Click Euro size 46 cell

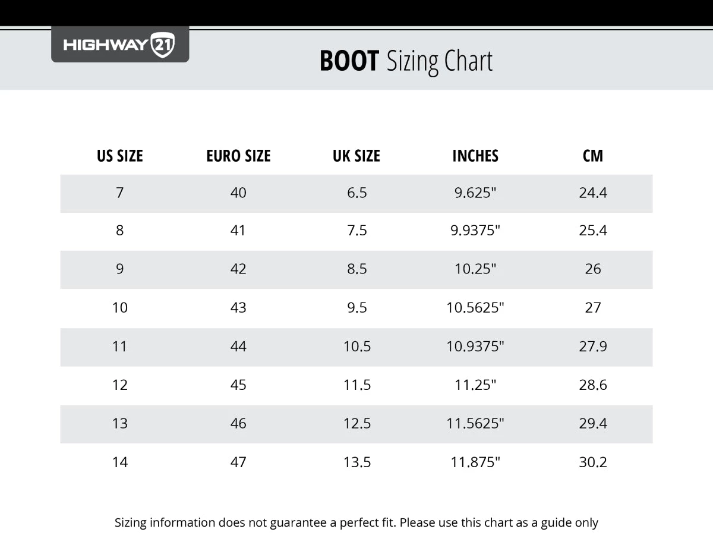238,424
